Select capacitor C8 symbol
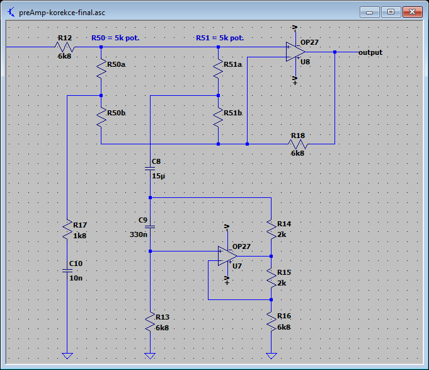Screen dimensions: 429x370 click(150, 168)
